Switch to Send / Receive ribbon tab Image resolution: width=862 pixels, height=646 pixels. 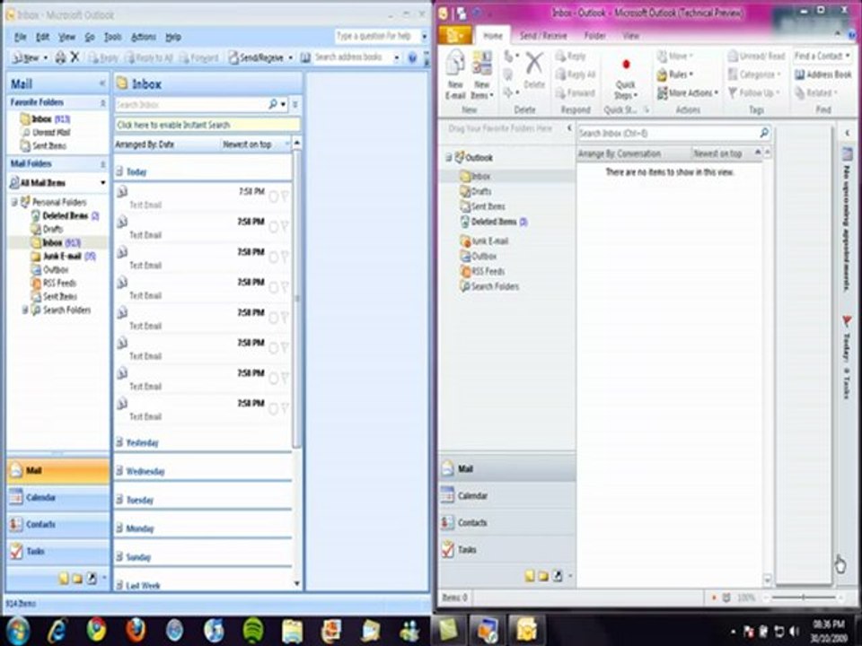click(x=543, y=36)
